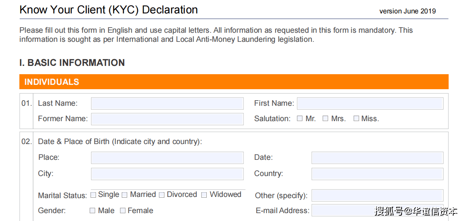Tick the Divorced checkbox
Image resolution: width=468 pixels, height=221 pixels.
[162, 195]
